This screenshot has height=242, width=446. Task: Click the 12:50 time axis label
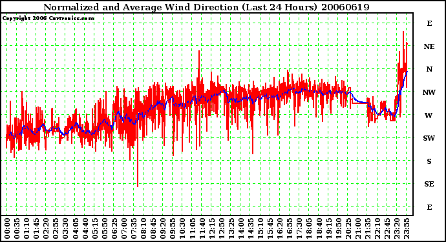[222, 228]
